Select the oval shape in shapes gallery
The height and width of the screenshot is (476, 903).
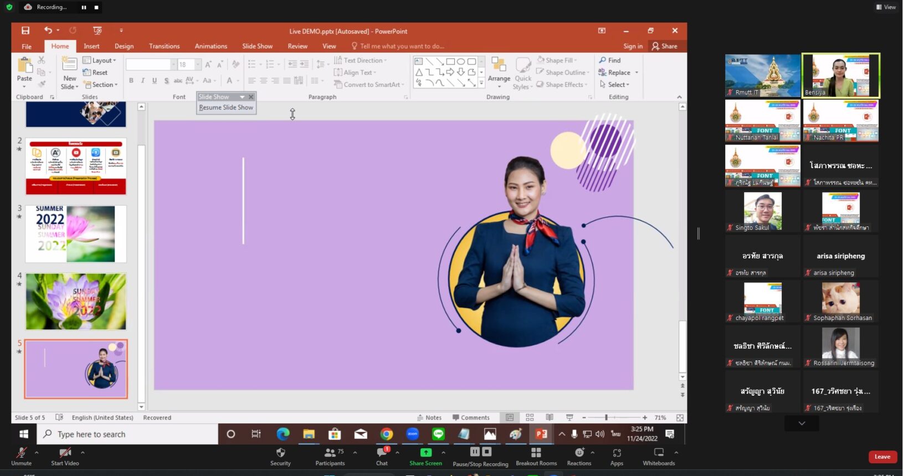(x=461, y=61)
